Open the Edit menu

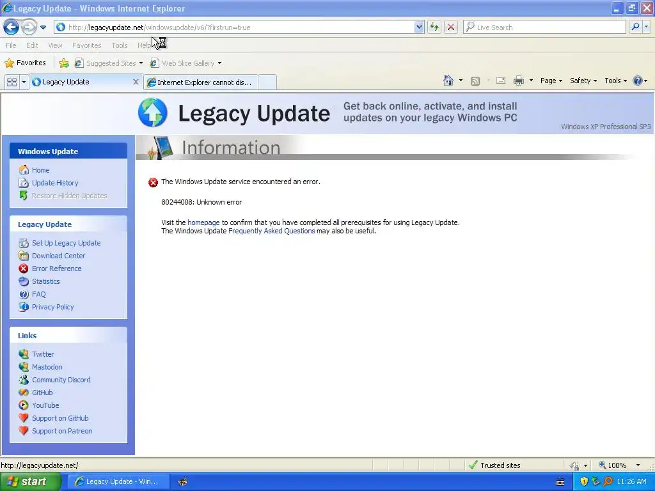click(32, 45)
